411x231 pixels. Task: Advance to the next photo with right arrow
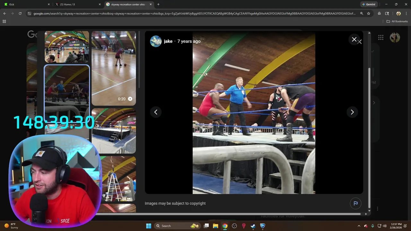click(x=352, y=112)
